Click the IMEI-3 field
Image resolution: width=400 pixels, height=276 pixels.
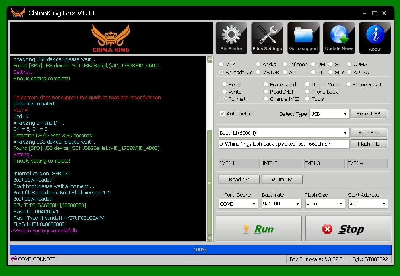coord(324,163)
